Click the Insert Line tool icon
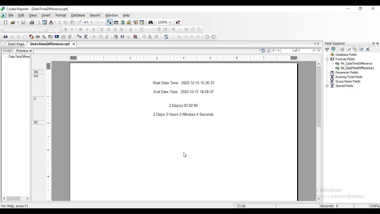 pyautogui.click(x=44, y=37)
